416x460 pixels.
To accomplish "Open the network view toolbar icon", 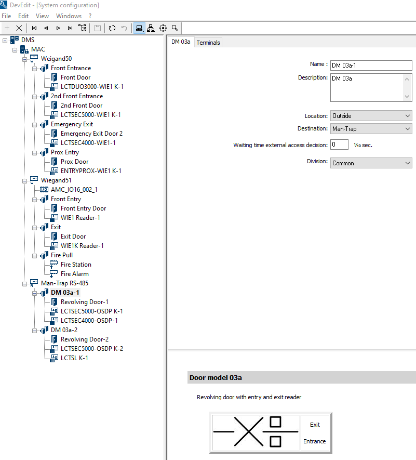I will click(151, 28).
